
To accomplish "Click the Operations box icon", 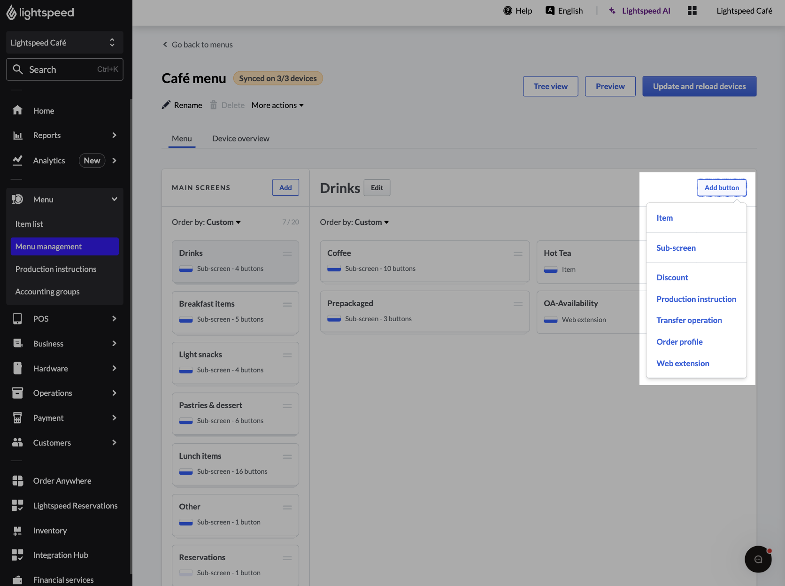I will point(17,393).
